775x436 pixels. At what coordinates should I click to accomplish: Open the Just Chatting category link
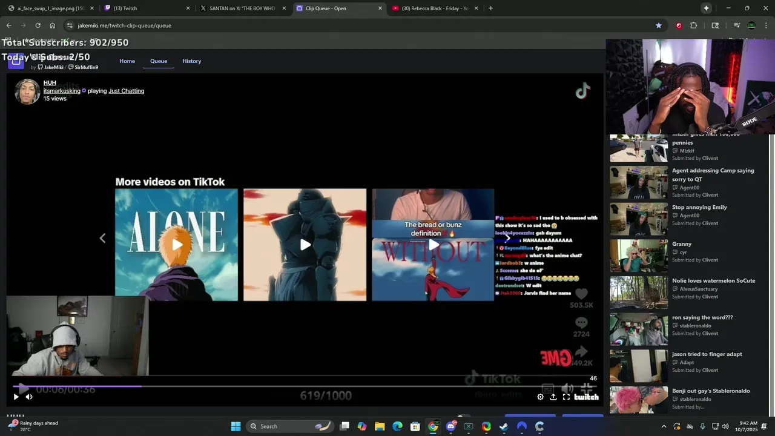coord(126,91)
